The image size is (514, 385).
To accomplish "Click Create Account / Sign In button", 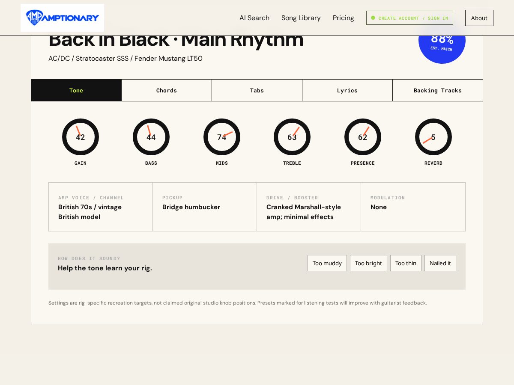I will (x=409, y=18).
